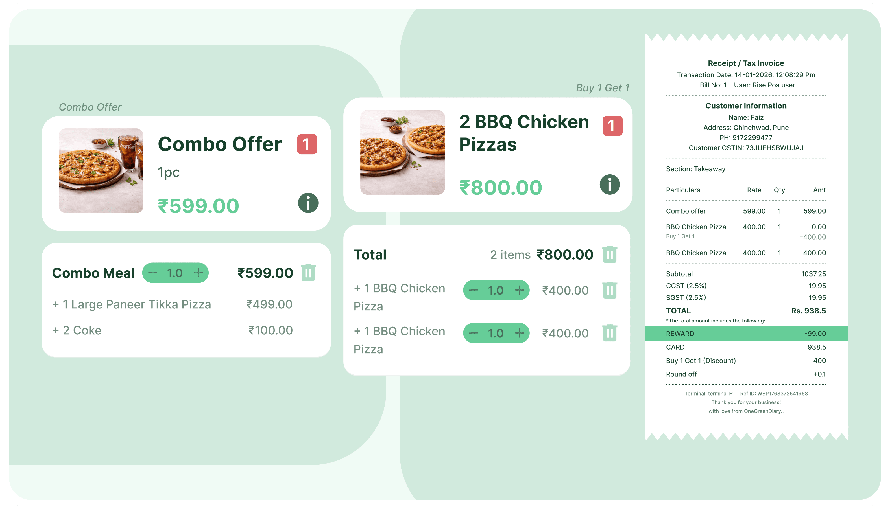Image resolution: width=890 pixels, height=509 pixels.
Task: Select the highlighted REWARD row on receipt
Action: pyautogui.click(x=747, y=334)
